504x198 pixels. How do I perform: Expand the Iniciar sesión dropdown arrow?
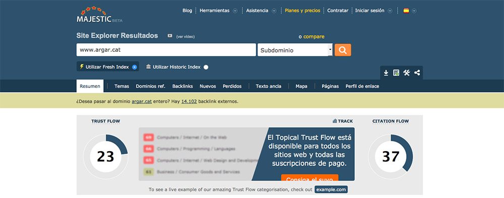click(390, 11)
